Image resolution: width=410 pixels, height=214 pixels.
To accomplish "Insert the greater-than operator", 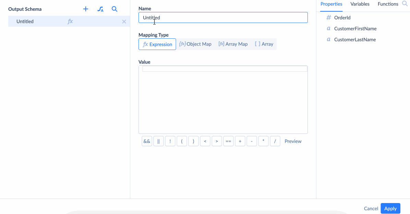I will (x=217, y=141).
